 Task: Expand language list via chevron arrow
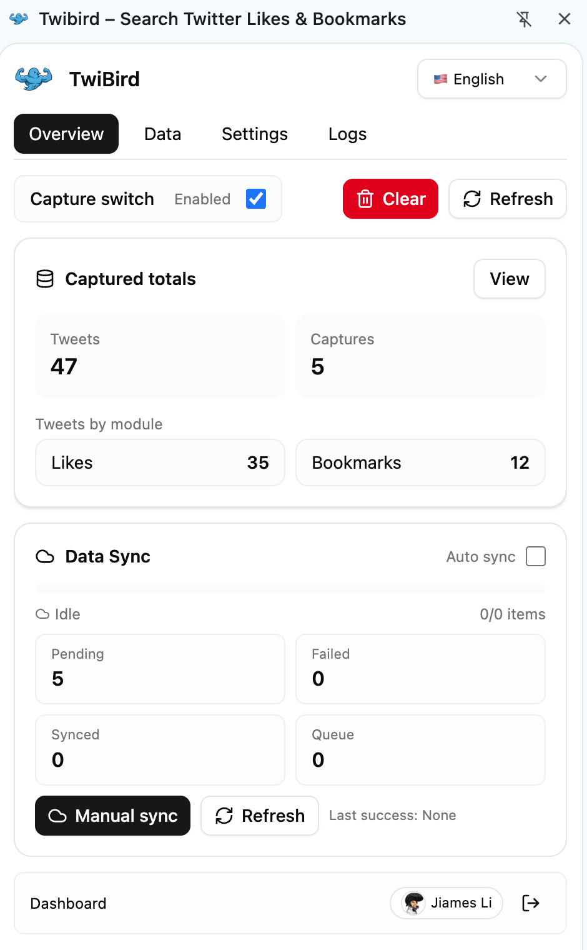pos(541,79)
